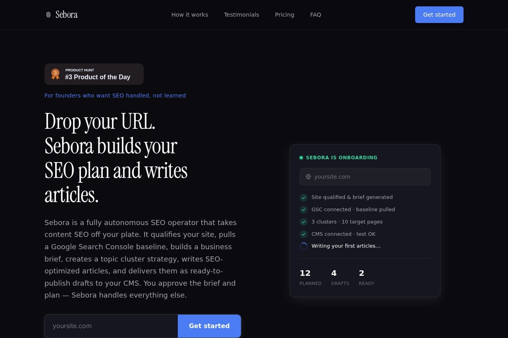The height and width of the screenshot is (338, 508).
Task: Click the Sebora brand name in header
Action: point(67,15)
